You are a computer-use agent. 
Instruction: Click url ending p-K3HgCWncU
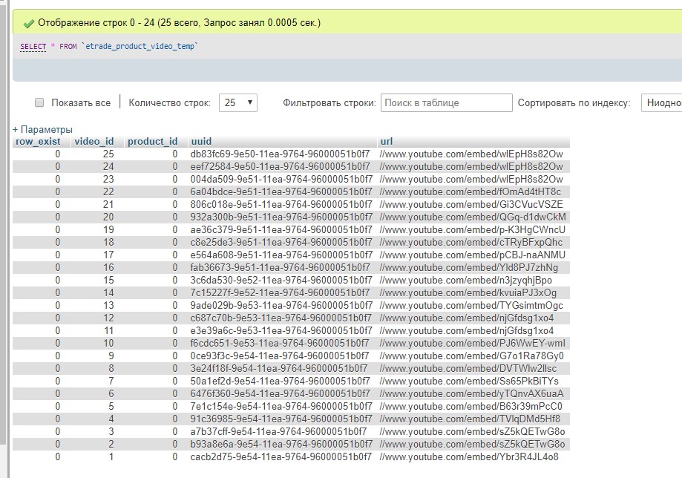(x=473, y=229)
